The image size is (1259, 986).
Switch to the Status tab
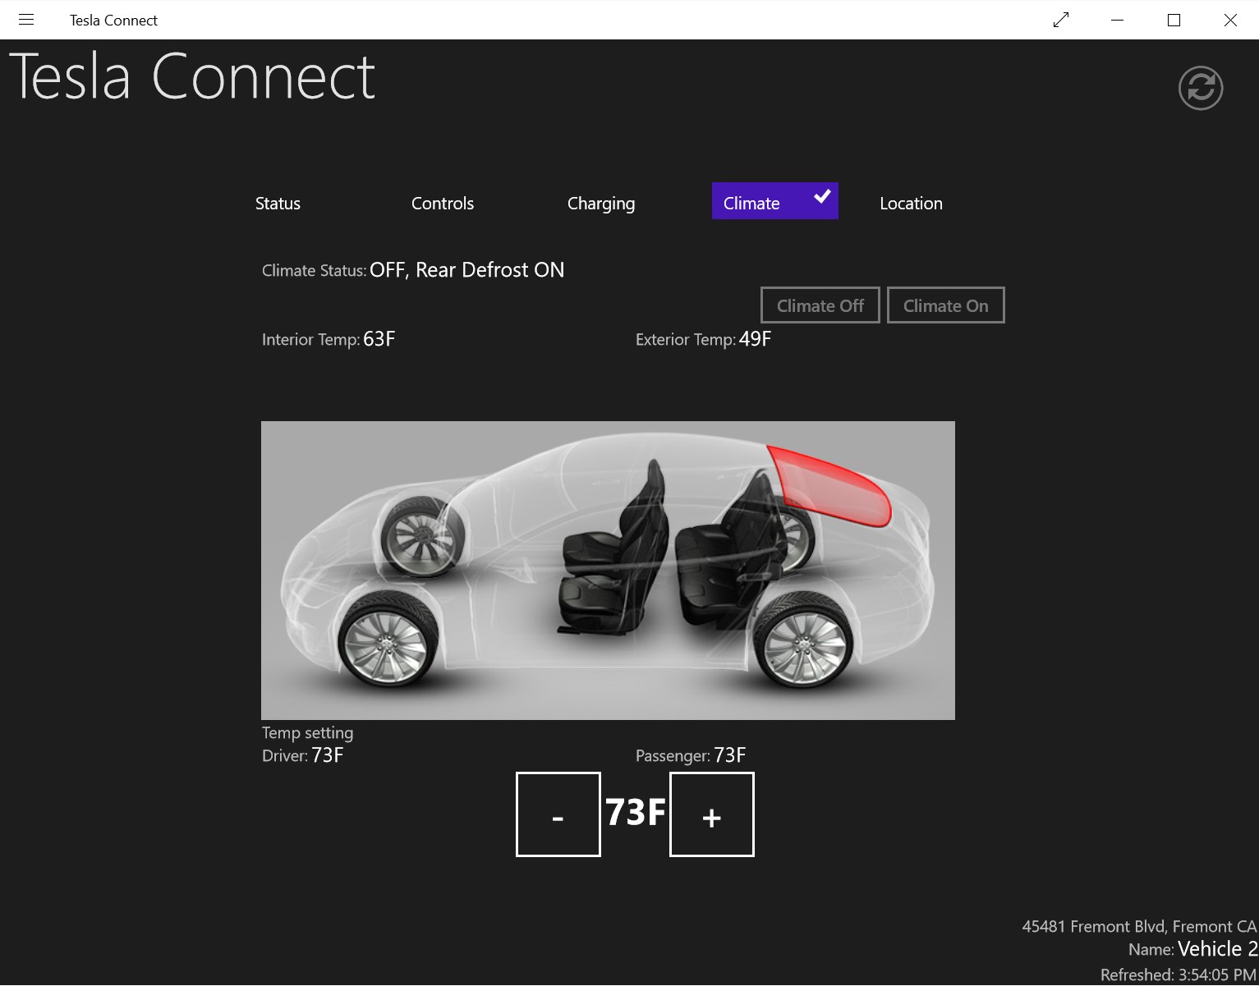[278, 203]
